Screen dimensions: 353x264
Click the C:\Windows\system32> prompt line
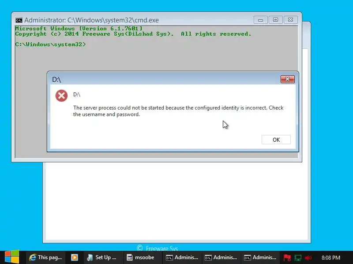pos(50,44)
